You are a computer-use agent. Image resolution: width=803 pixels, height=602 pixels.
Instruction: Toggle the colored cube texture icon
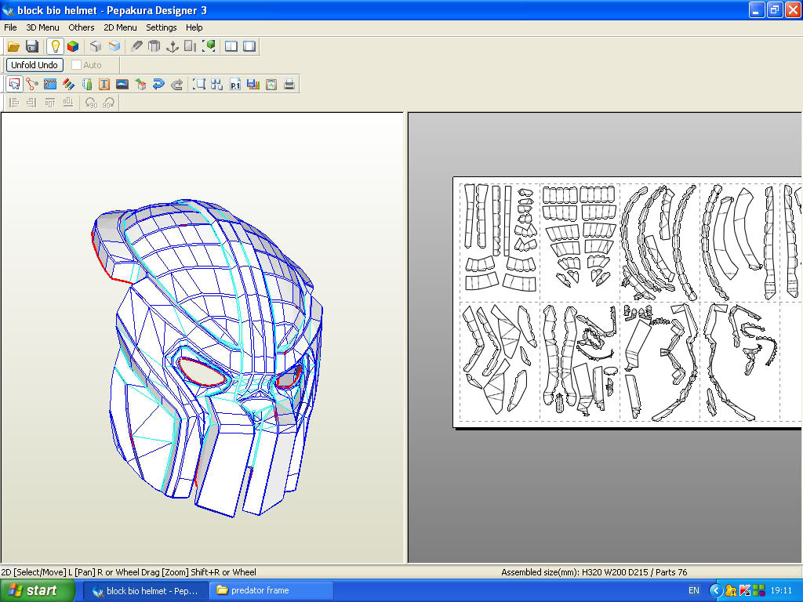tap(73, 46)
